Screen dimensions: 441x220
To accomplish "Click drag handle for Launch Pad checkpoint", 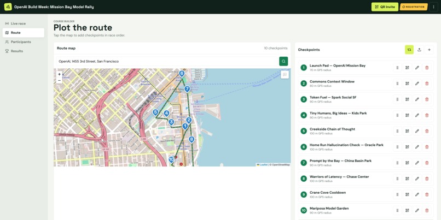I will click(x=397, y=68).
